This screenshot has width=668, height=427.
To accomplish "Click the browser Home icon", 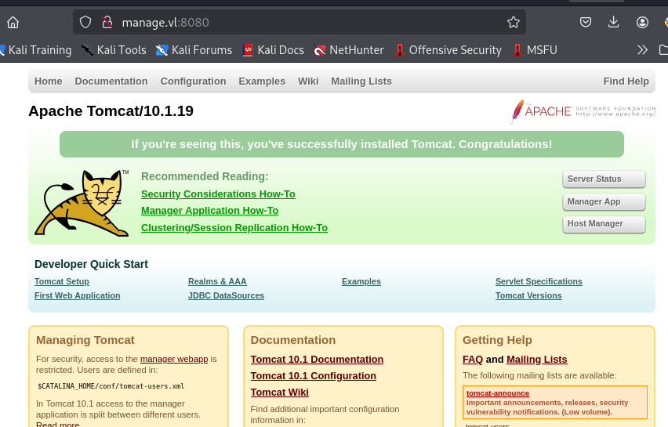I will pyautogui.click(x=13, y=22).
